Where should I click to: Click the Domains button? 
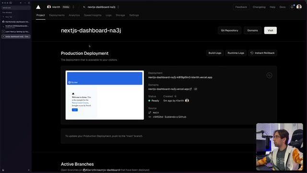[253, 30]
